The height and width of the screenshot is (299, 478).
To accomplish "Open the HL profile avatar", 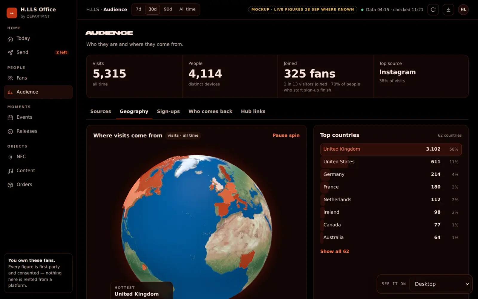I will tap(463, 10).
